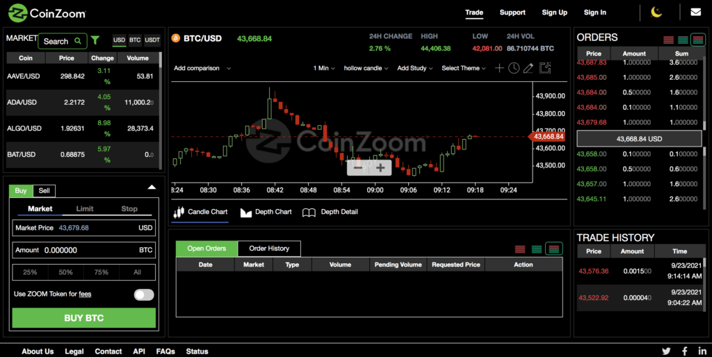Click the search magnifier icon

78,41
